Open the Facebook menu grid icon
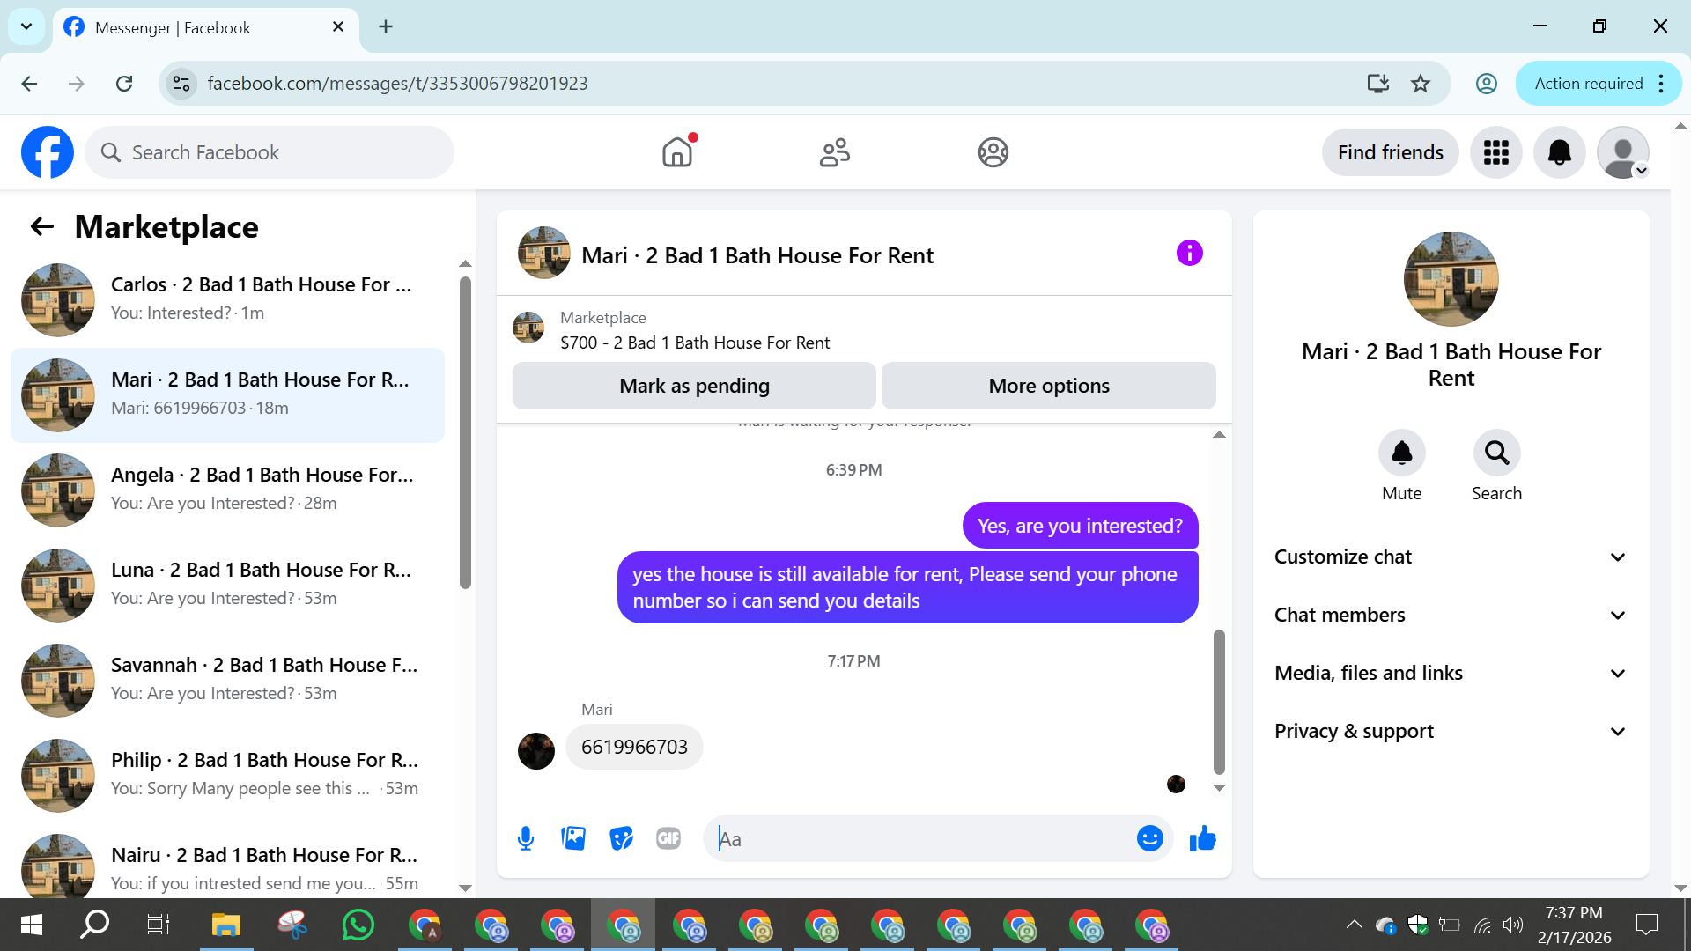1691x951 pixels. click(1495, 152)
